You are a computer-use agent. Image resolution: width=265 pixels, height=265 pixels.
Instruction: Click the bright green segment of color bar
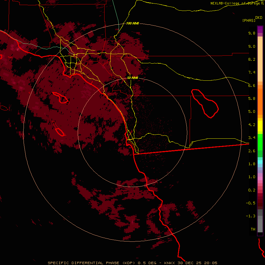[x=260, y=142]
